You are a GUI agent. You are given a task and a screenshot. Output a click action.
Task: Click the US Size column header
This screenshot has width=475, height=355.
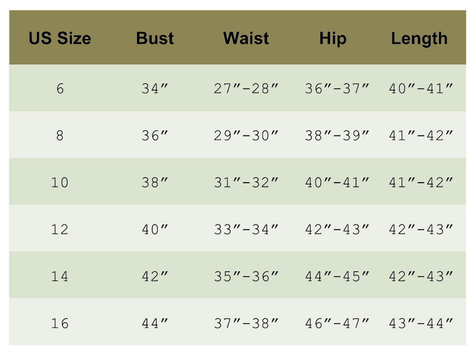(x=60, y=38)
